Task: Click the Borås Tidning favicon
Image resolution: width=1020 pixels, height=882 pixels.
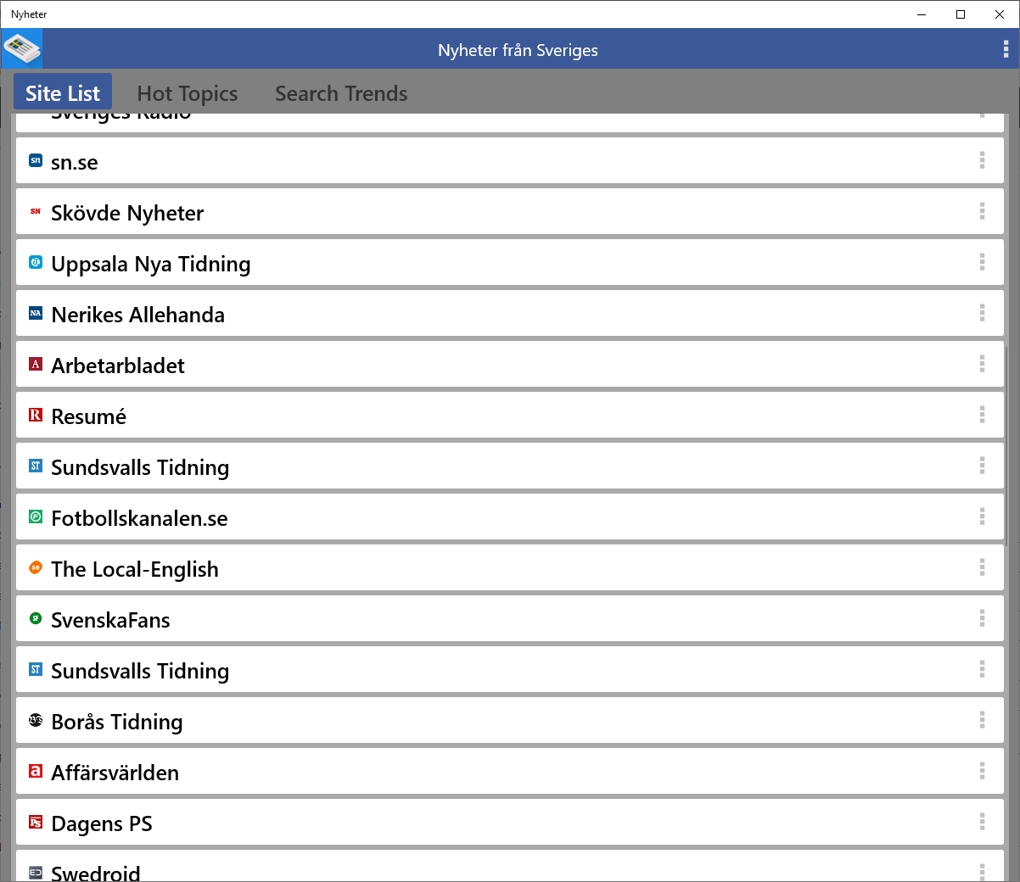Action: tap(36, 720)
